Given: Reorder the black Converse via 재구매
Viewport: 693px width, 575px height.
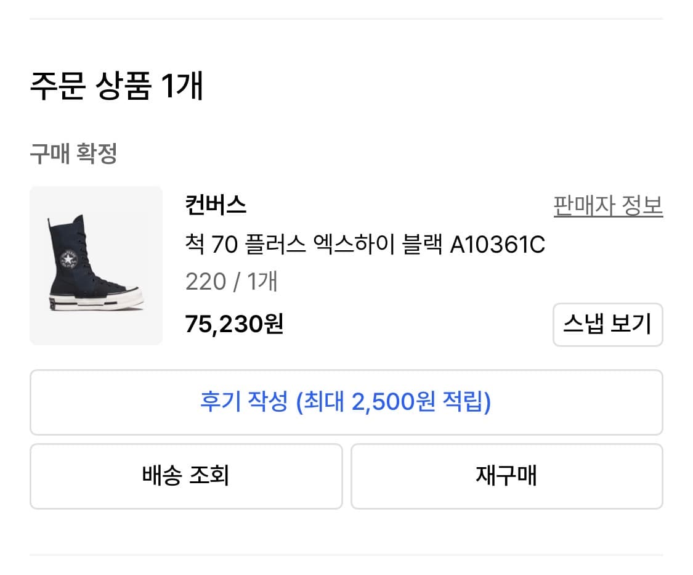Looking at the screenshot, I should tap(507, 476).
